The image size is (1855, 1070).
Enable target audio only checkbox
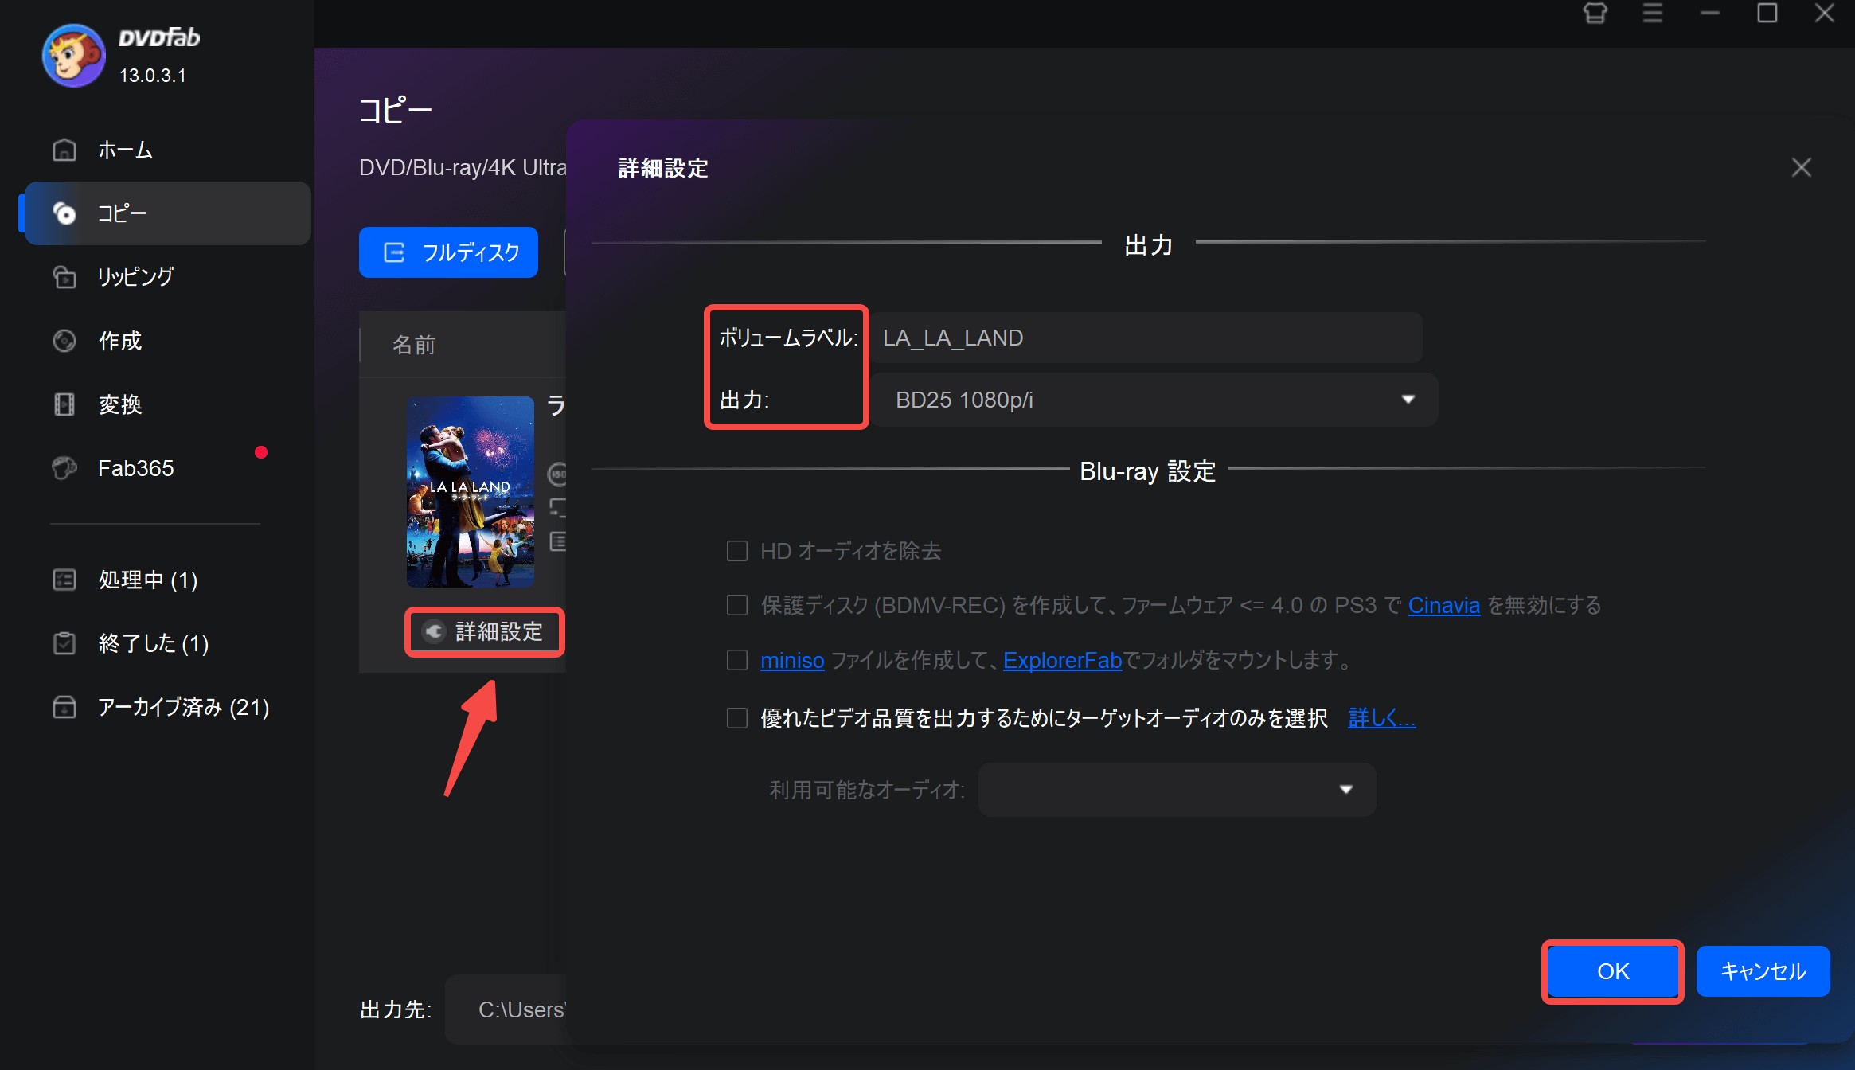point(737,718)
